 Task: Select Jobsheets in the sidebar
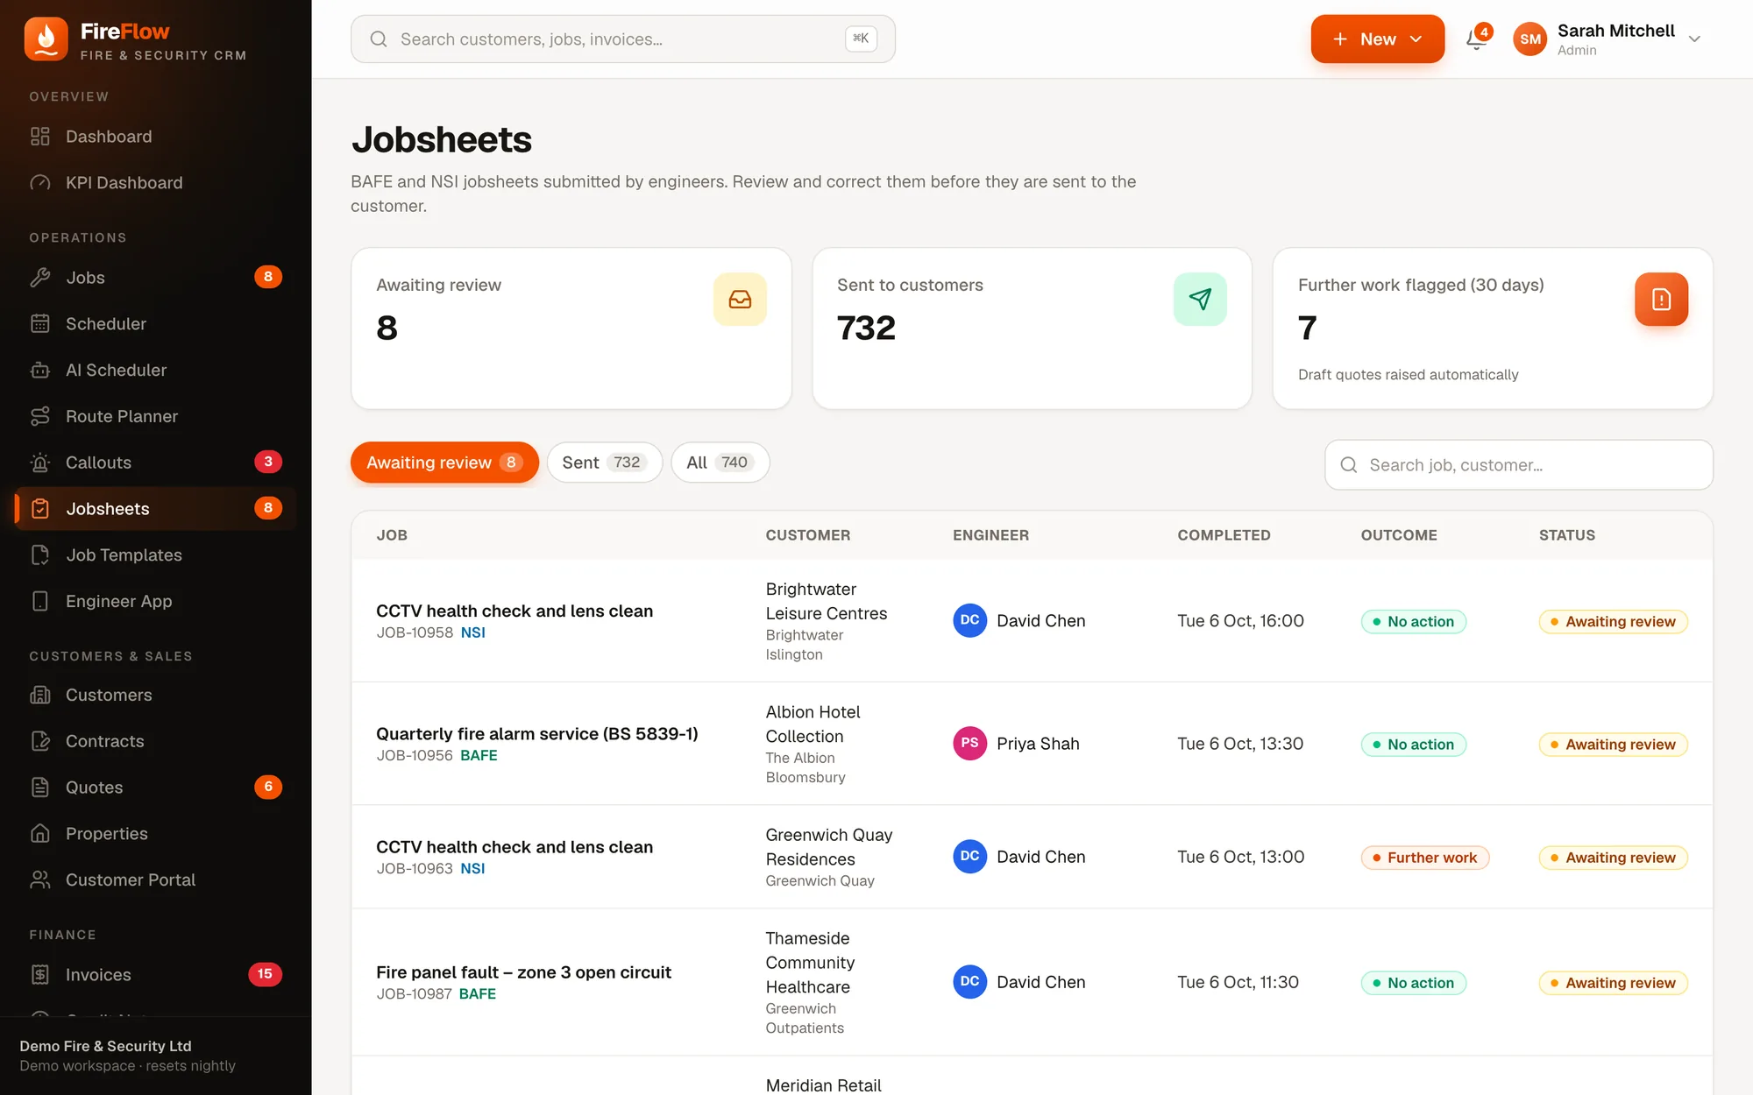pyautogui.click(x=156, y=509)
